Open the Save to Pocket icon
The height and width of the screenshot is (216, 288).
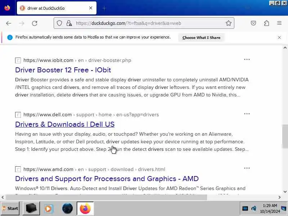click(253, 23)
